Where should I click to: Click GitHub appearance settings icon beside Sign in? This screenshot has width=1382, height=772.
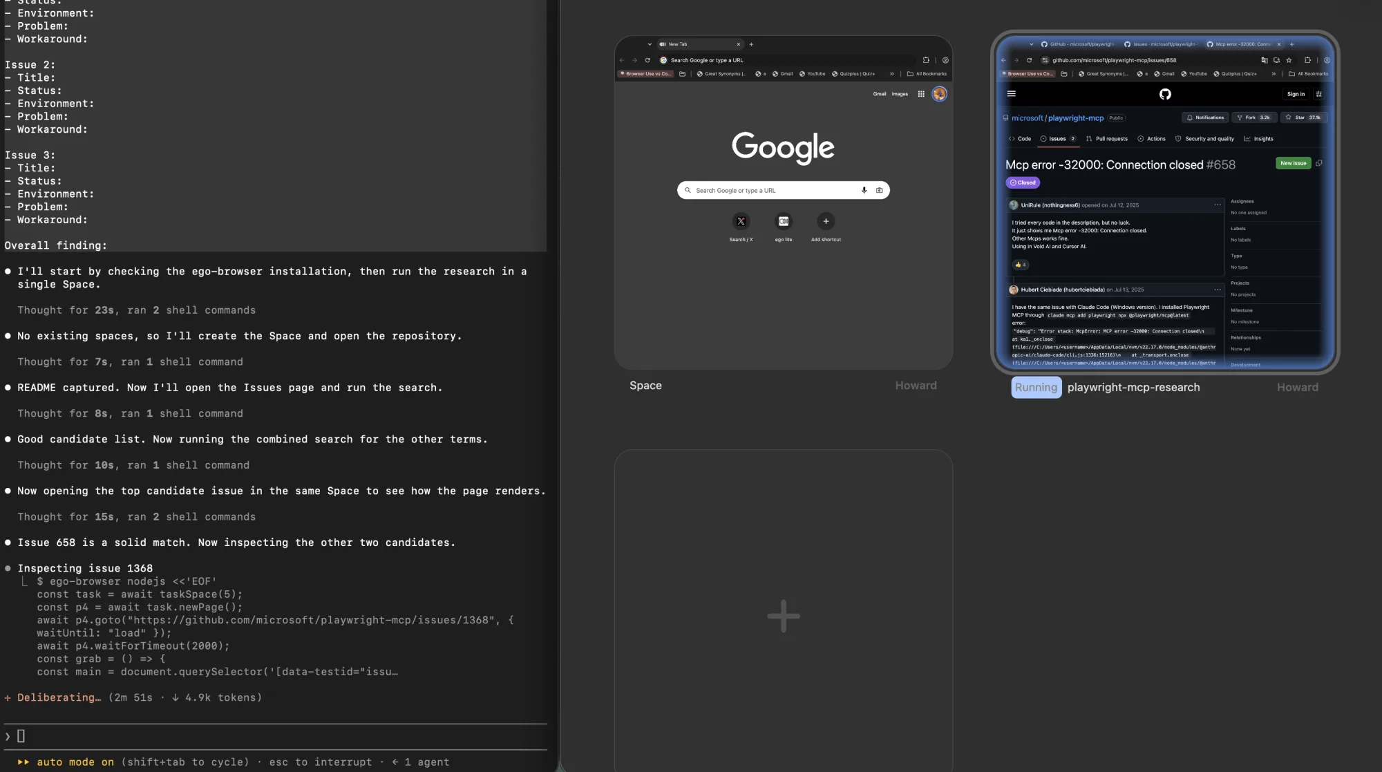pyautogui.click(x=1319, y=94)
